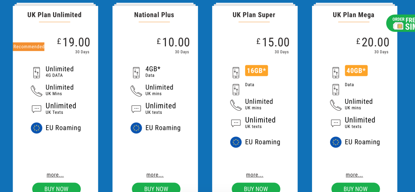Click the data phone icon in National Plus

pyautogui.click(x=136, y=73)
